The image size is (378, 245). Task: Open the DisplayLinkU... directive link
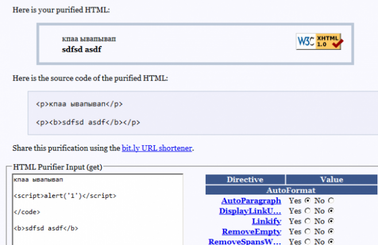(x=250, y=211)
